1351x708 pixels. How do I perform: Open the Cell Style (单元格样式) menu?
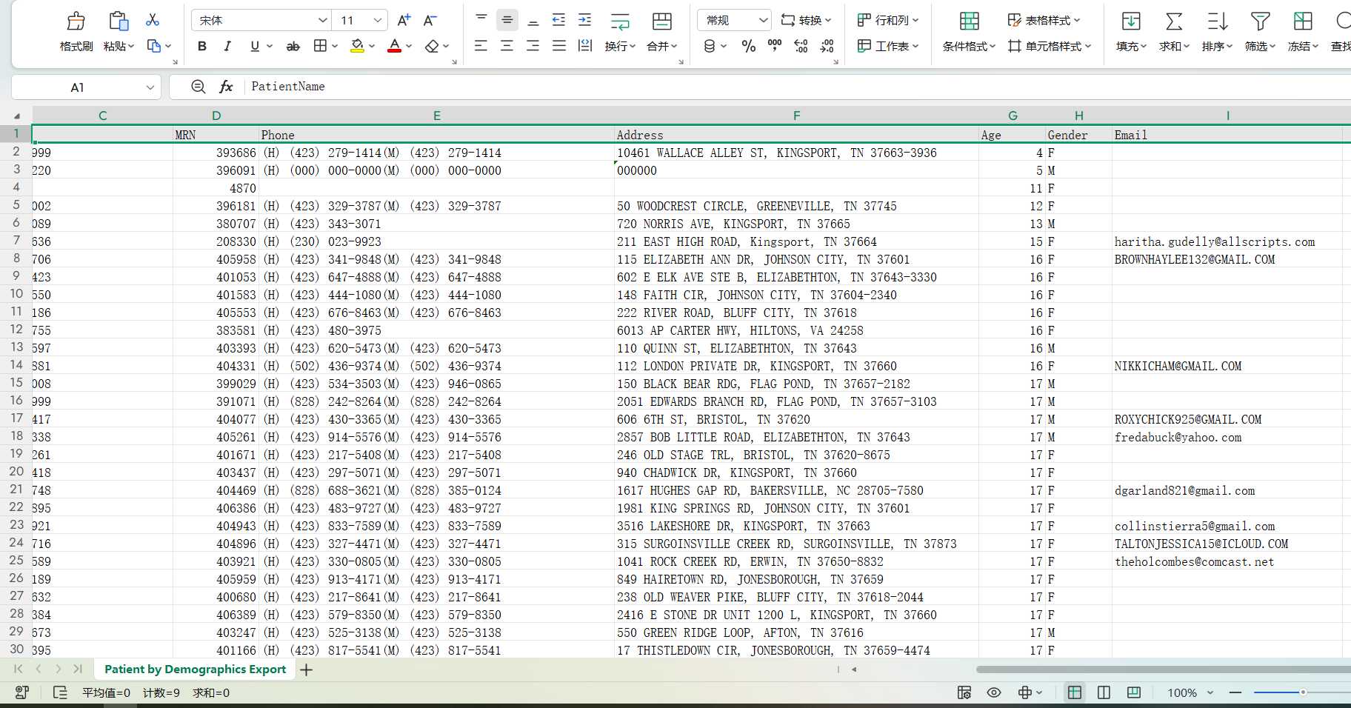point(1050,46)
